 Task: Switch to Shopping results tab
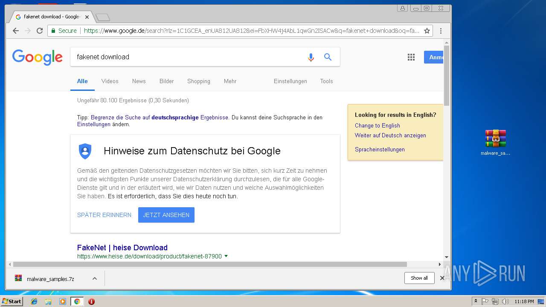pos(199,81)
